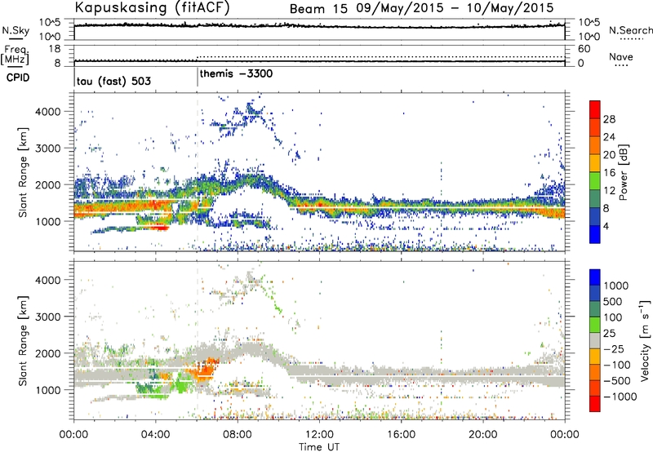
Task: Click the 'Kapuskasing (fitACF)' title text
Action: [152, 7]
